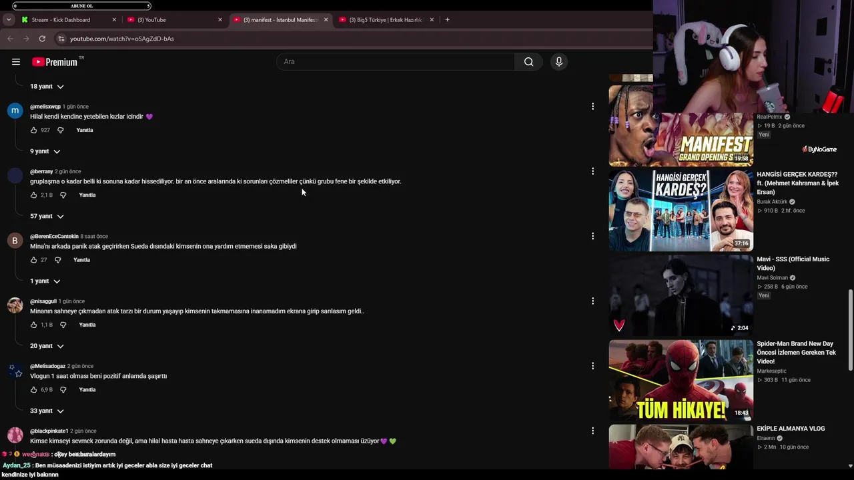Expand the "9 yanıt" replies
Viewport: 854px width, 480px height.
(45, 151)
